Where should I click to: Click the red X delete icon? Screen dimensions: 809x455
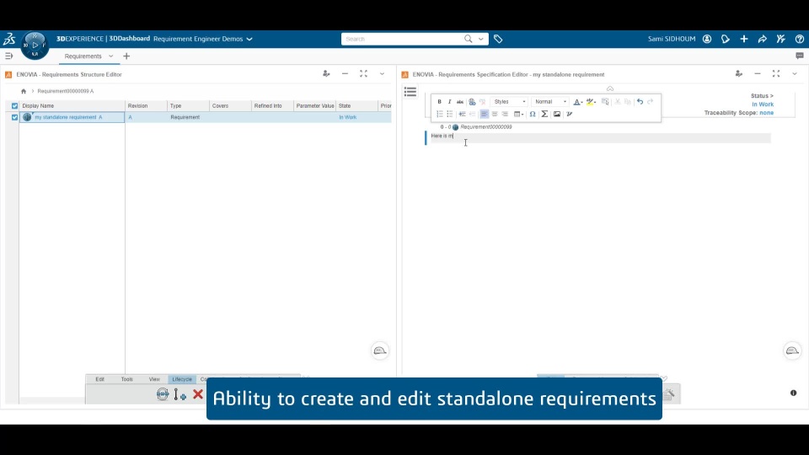click(x=197, y=394)
